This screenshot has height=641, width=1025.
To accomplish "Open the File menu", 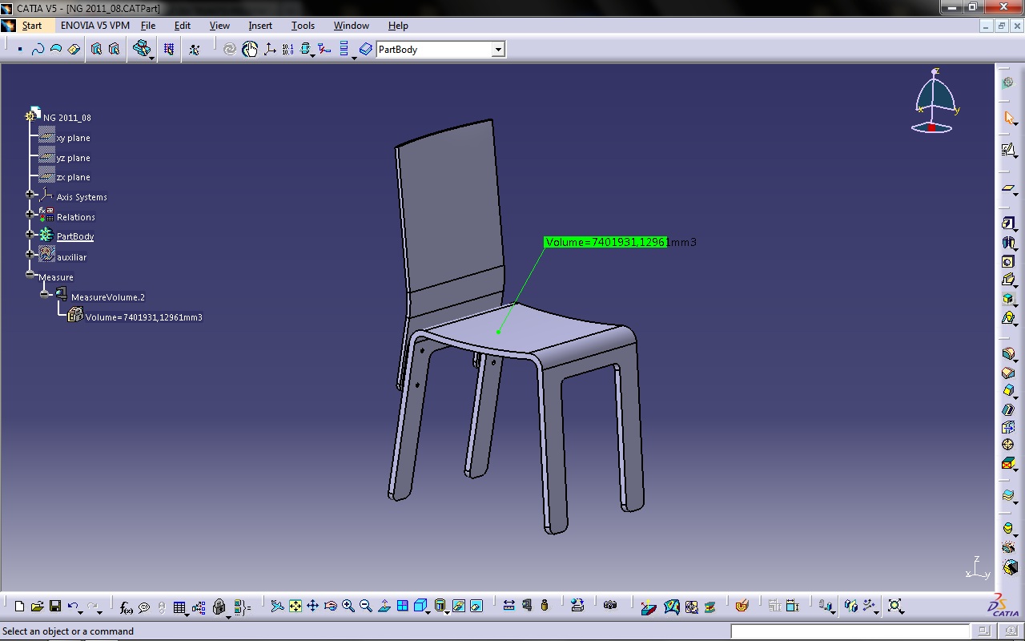I will coord(148,26).
